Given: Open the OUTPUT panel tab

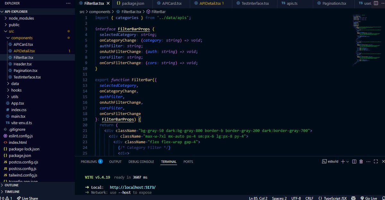Looking at the screenshot, I should pyautogui.click(x=115, y=162).
